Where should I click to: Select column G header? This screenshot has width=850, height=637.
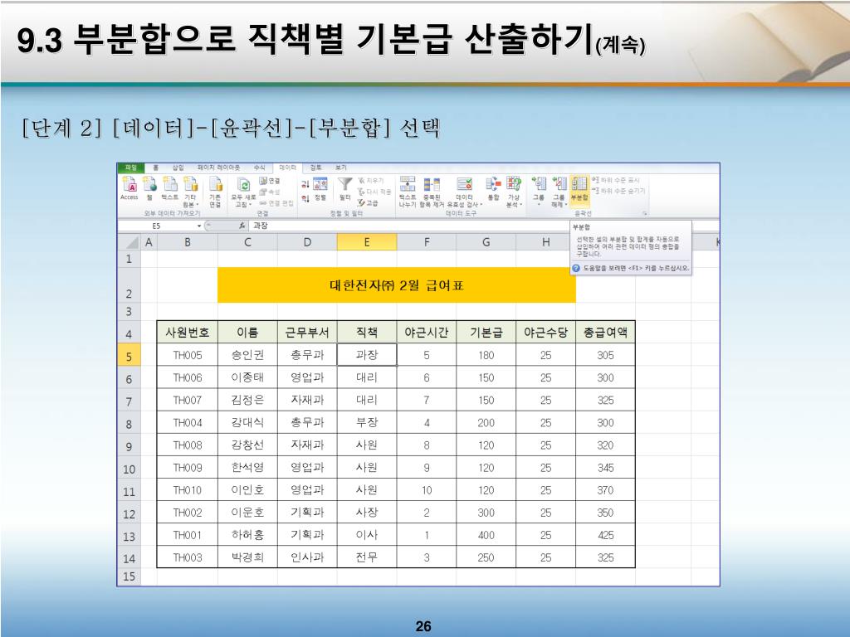click(486, 242)
